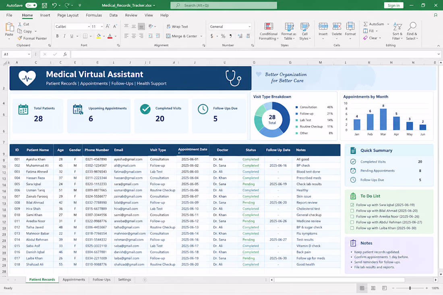
Task: Click the Insert Function fx icon
Action: [65, 54]
